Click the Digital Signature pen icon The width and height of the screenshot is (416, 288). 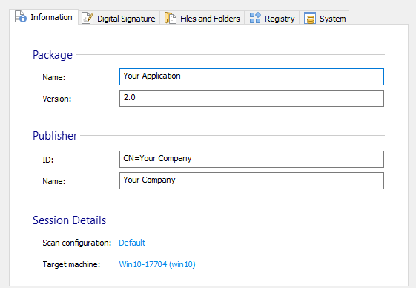88,18
